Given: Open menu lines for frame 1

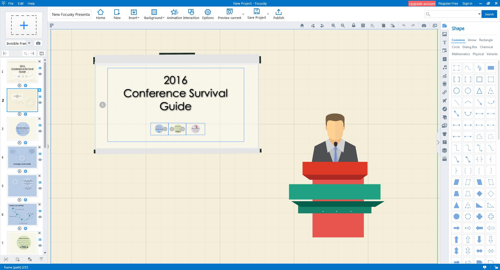Looking at the screenshot, I should 40,68.
